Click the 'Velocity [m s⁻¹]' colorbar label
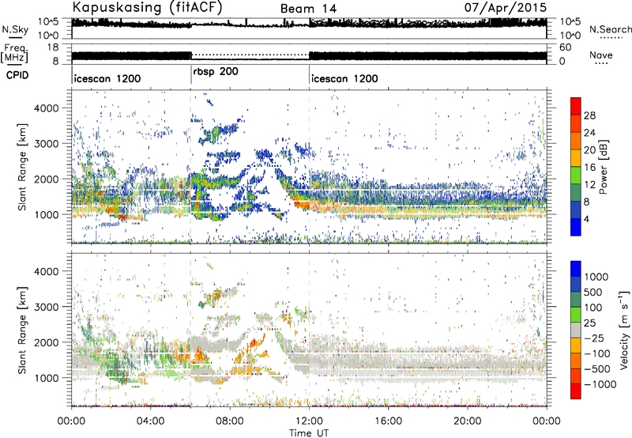Image resolution: width=632 pixels, height=438 pixels. (x=624, y=330)
